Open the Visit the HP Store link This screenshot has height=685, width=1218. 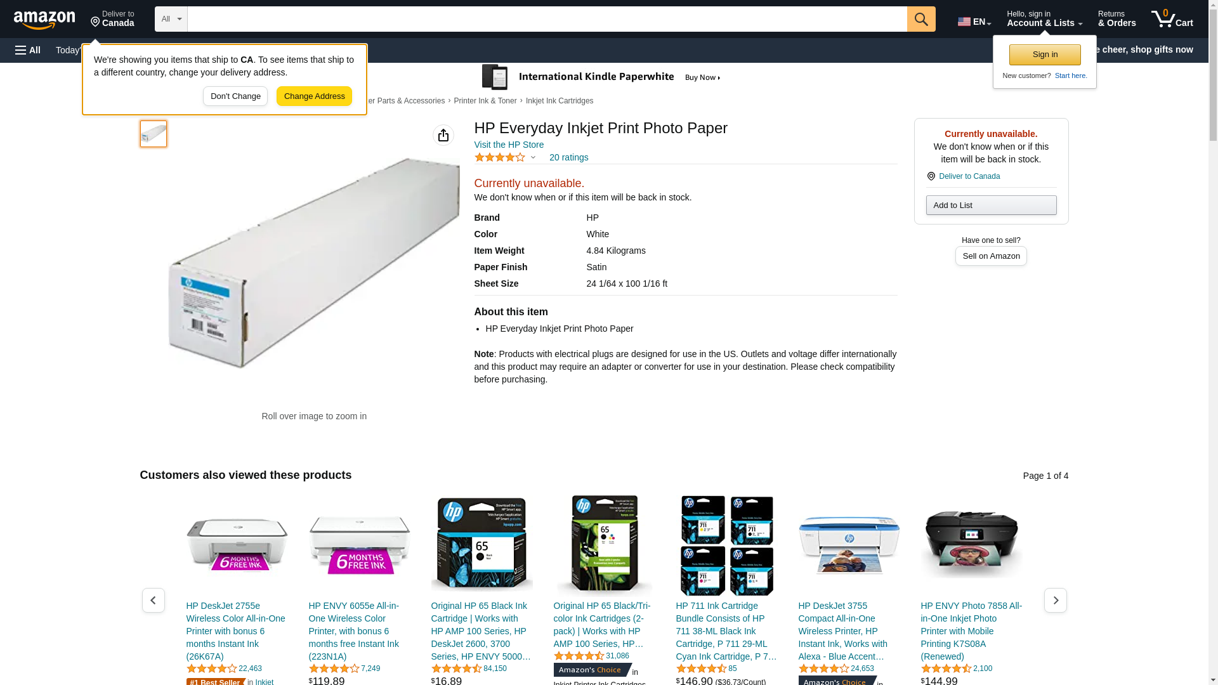click(509, 145)
